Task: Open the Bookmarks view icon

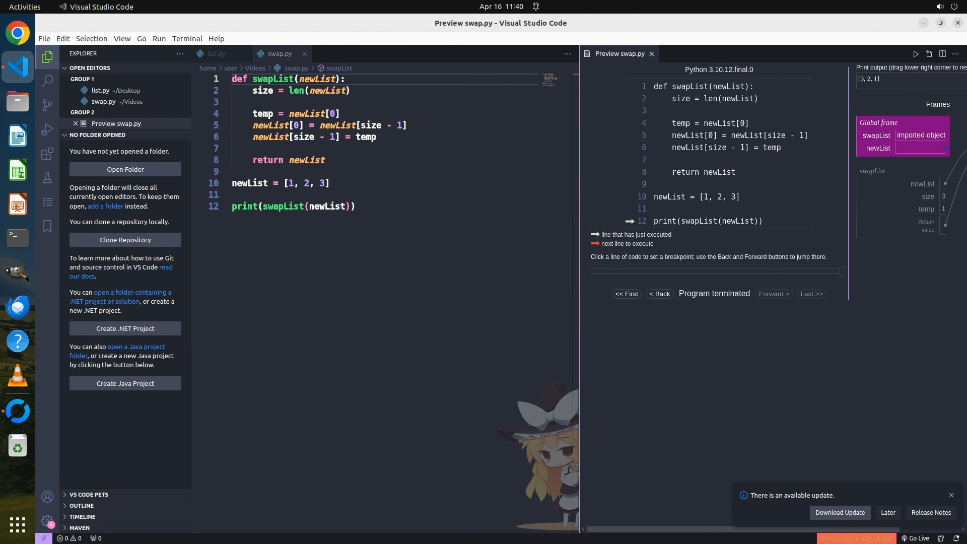Action: (47, 226)
